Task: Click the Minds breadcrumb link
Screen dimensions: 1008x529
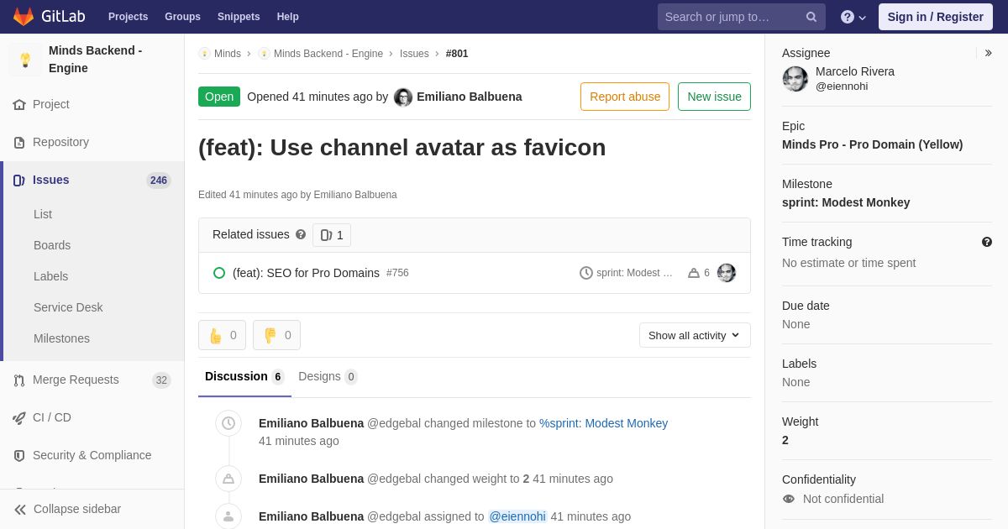Action: tap(228, 54)
